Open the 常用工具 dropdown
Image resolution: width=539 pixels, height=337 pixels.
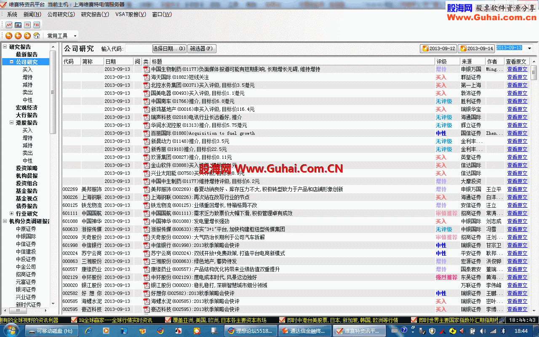coord(61,36)
